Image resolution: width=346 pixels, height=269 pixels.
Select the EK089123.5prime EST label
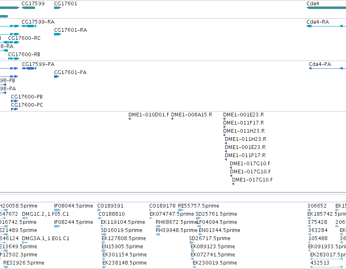click(213, 247)
